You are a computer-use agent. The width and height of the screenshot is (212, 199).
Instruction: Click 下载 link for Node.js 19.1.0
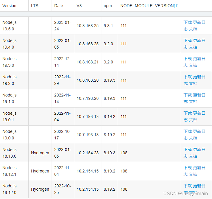pyautogui.click(x=188, y=95)
